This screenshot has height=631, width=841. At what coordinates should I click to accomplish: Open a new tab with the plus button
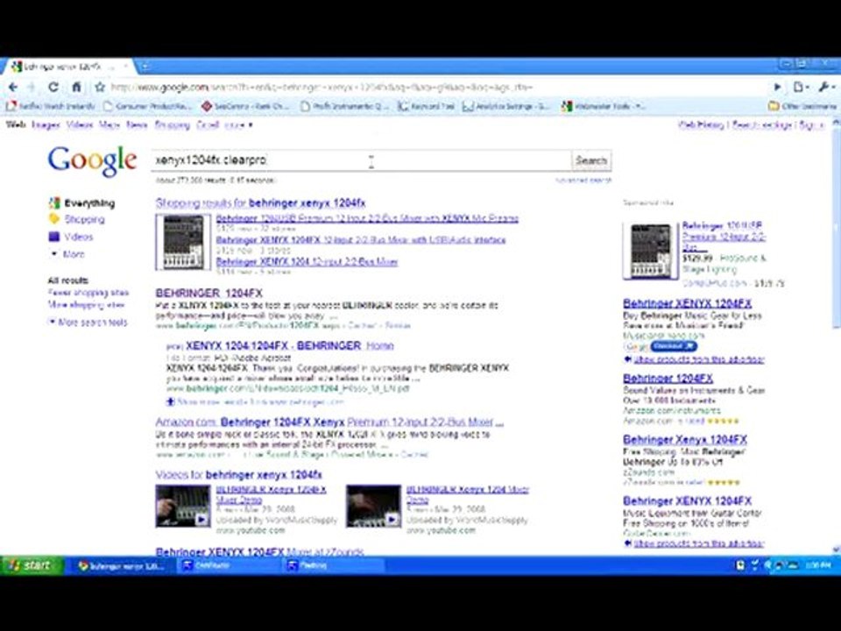coord(144,67)
